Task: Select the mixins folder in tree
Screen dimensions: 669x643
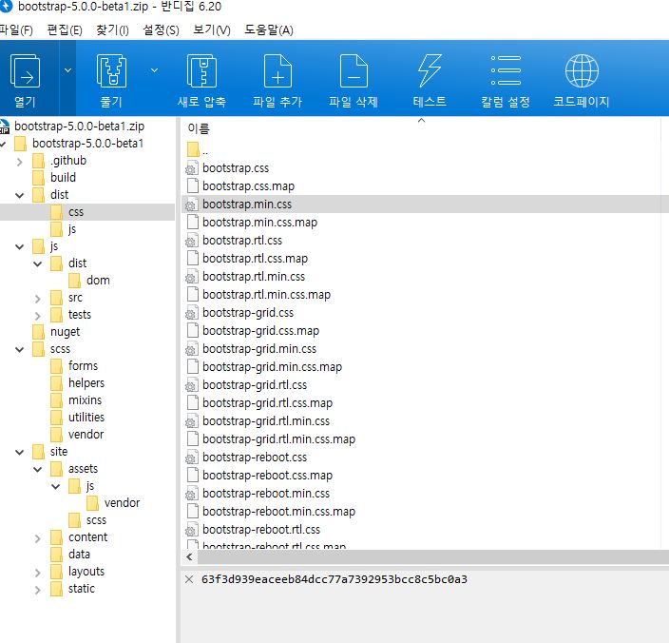Action: 85,400
